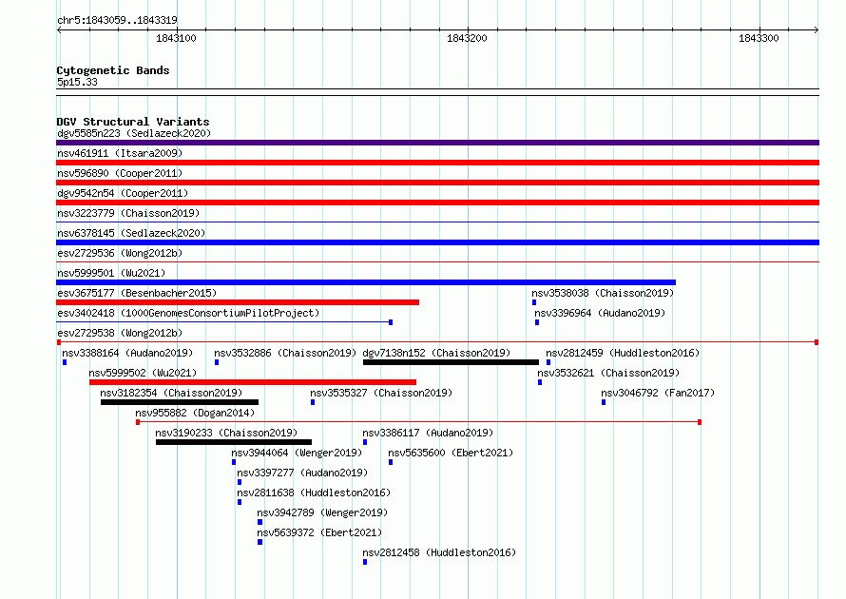This screenshot has width=846, height=599.
Task: Open nsv2812459 (Huddleston2016) variant label
Action: 623,353
